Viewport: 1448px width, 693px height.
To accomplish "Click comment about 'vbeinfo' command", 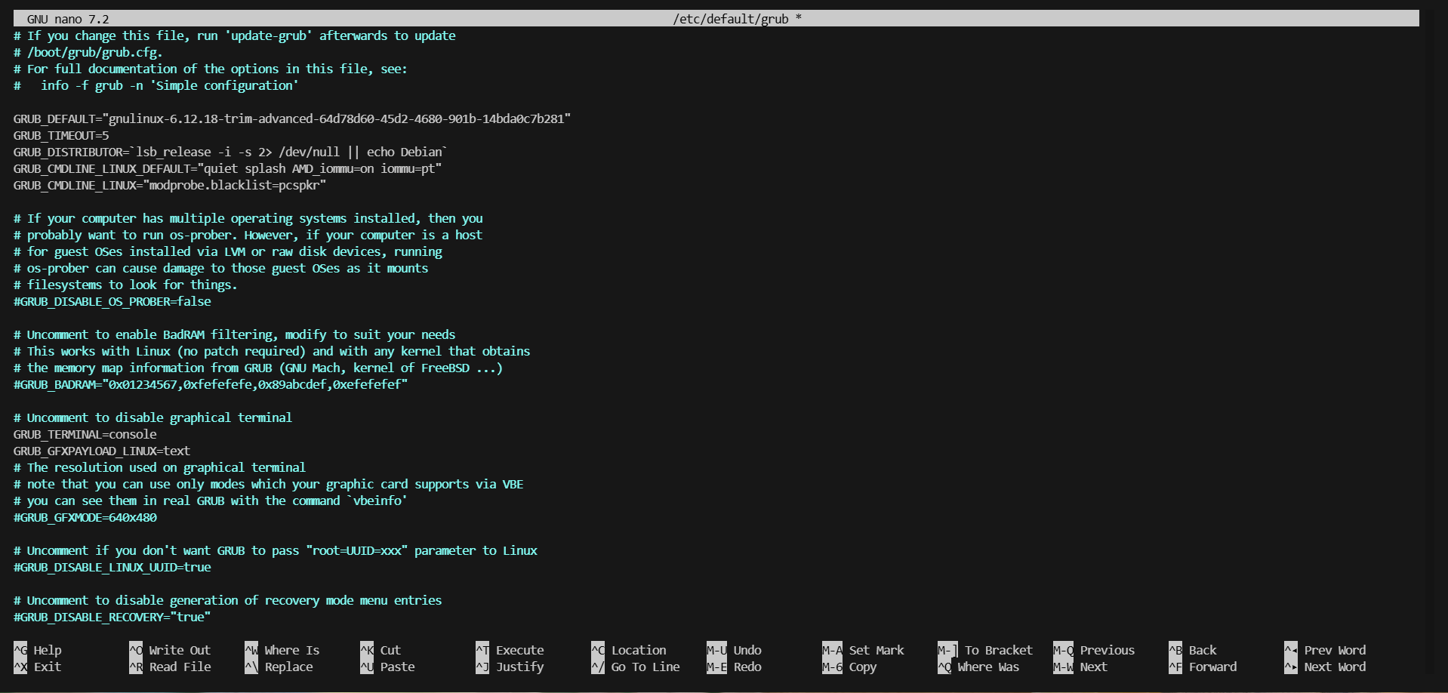I will pos(211,500).
